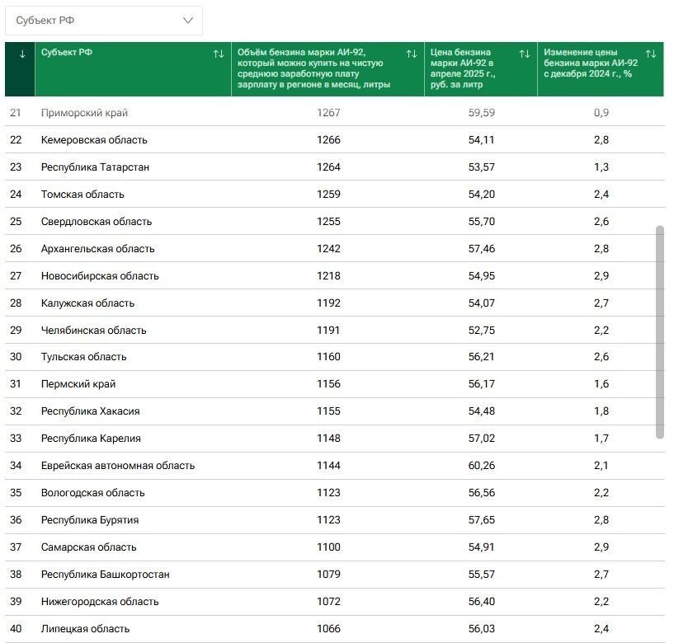This screenshot has height=643, width=674.
Task: Sort by fuel volume column arrows
Action: 412,54
